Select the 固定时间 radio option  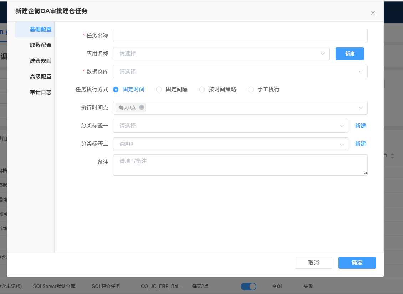(x=116, y=90)
